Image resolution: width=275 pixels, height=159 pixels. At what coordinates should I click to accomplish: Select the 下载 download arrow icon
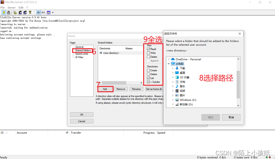click(177, 68)
